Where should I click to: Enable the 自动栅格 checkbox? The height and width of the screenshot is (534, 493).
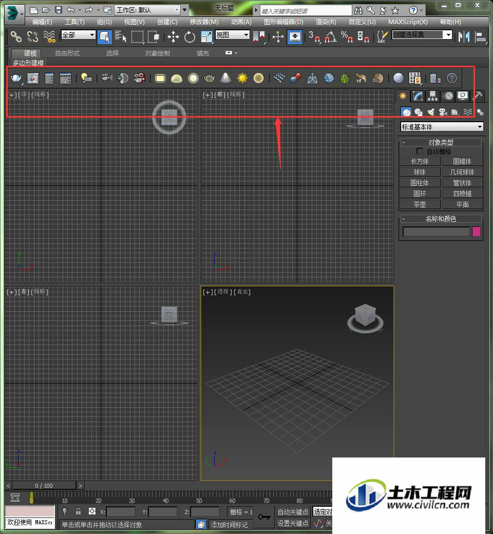(x=420, y=151)
